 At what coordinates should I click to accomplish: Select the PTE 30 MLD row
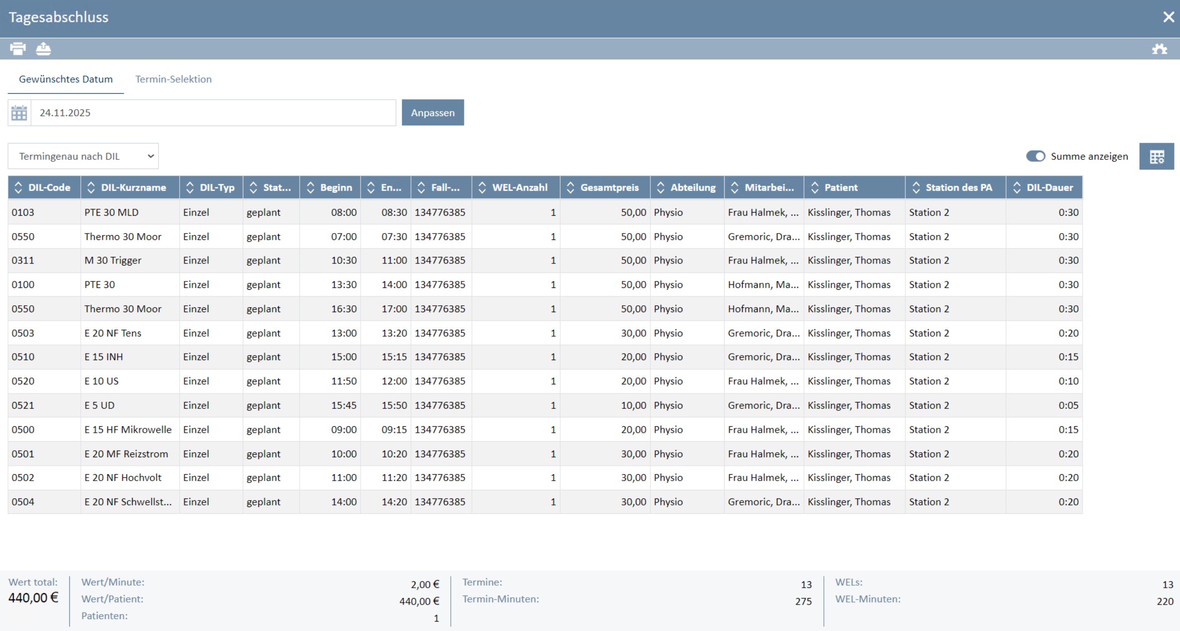111,213
